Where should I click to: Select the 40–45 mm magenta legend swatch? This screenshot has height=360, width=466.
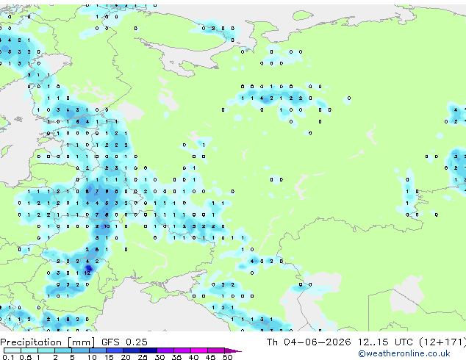[199, 350]
